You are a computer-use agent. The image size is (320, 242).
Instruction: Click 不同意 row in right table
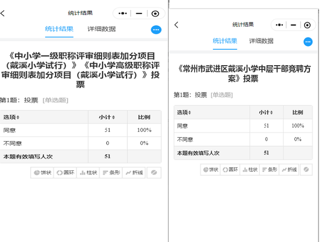[x=186, y=139]
